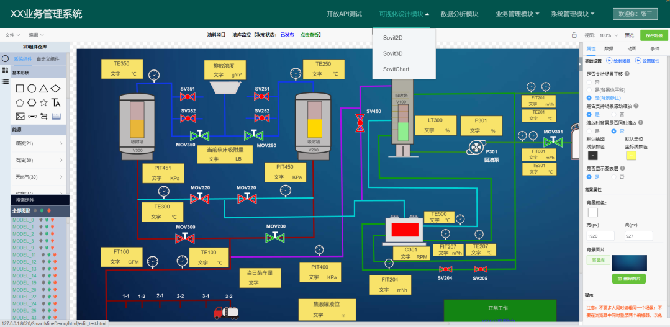Select 是(背景静止) radio option
The image size is (670, 327).
click(x=589, y=98)
